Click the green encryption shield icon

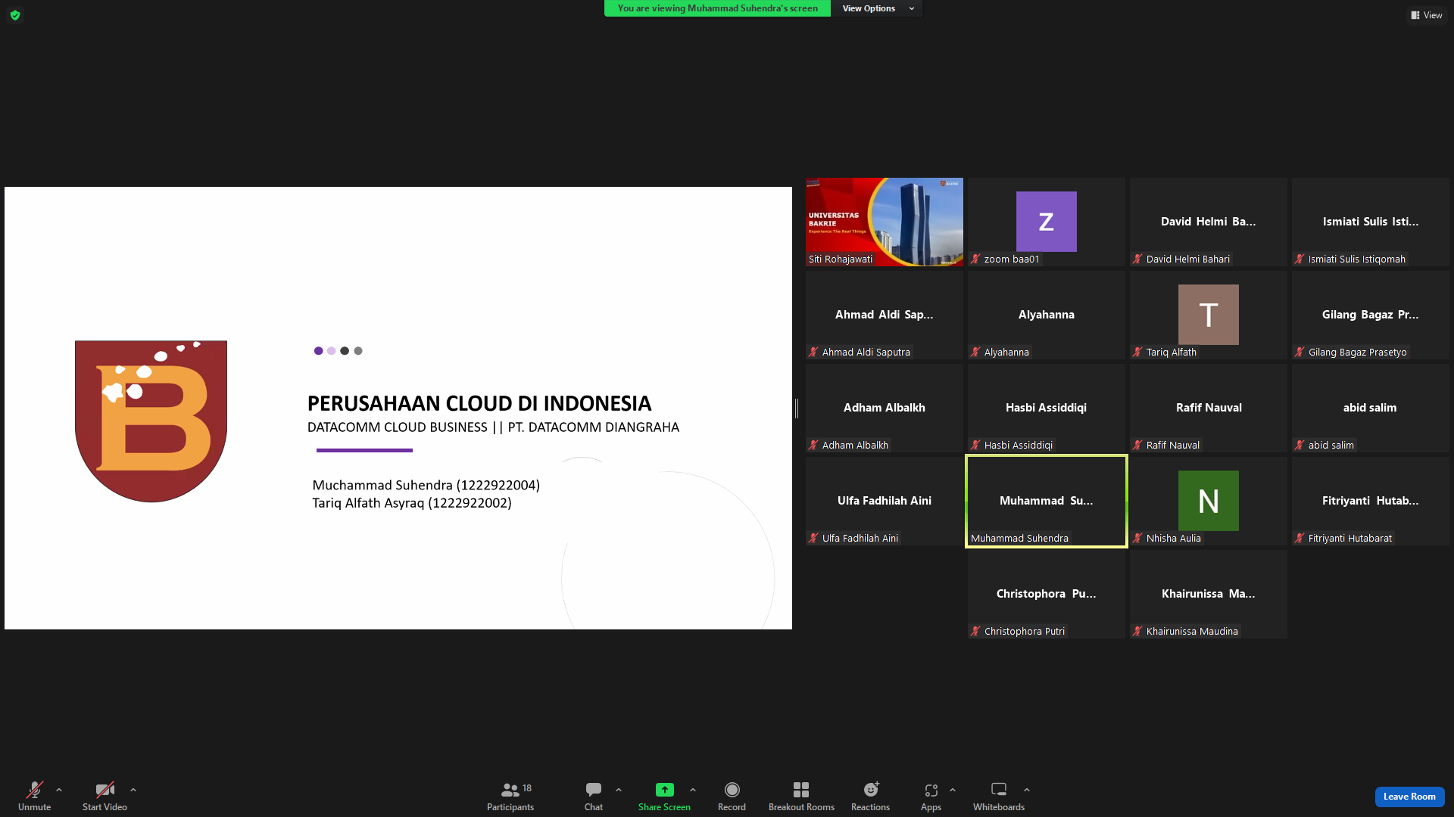click(x=15, y=15)
